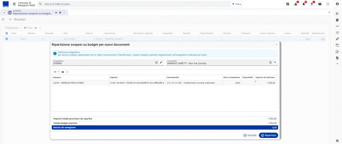Open the plug connector icon in sidebar
Viewport: 342px width, 144px height.
tap(337, 39)
